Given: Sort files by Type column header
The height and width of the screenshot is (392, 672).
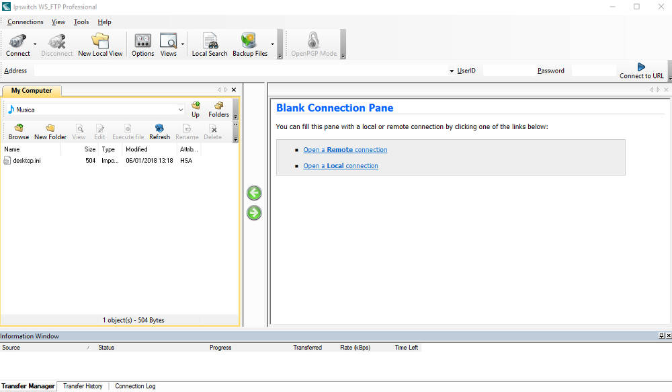Looking at the screenshot, I should (110, 149).
